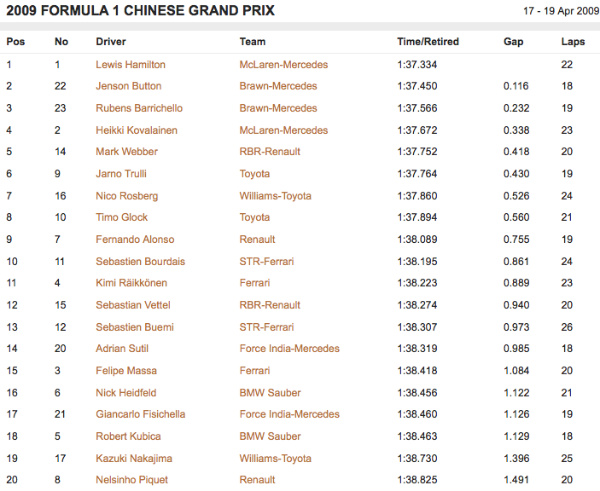600x491 pixels.
Task: Click Force India-Mercedes link for Sutil
Action: pos(289,349)
